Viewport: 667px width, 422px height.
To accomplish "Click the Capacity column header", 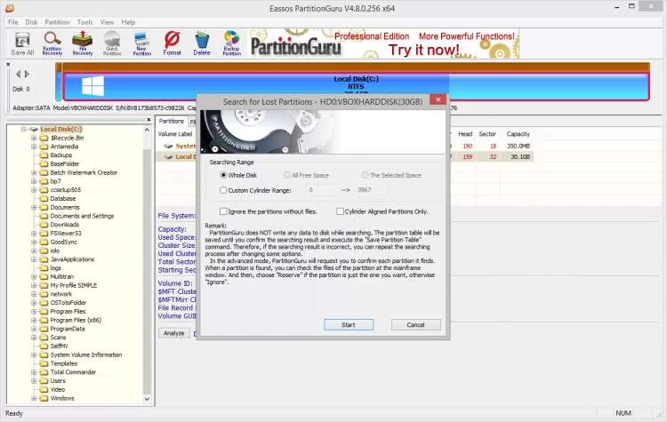I will click(518, 134).
